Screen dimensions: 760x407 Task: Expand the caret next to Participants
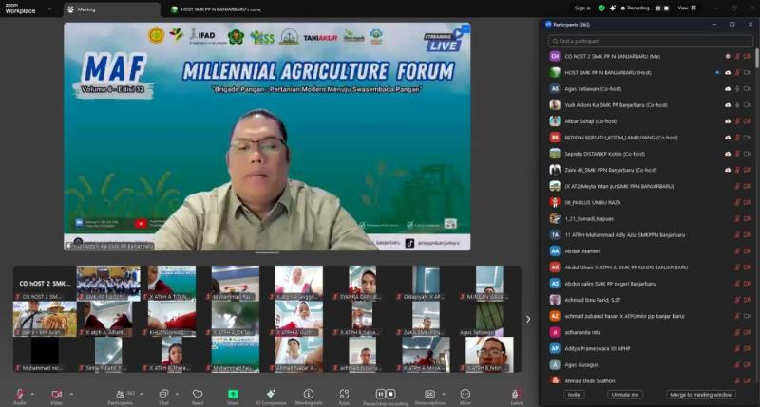141,394
